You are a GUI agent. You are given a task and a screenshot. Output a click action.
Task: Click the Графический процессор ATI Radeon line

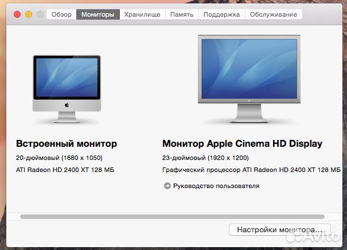tap(251, 170)
